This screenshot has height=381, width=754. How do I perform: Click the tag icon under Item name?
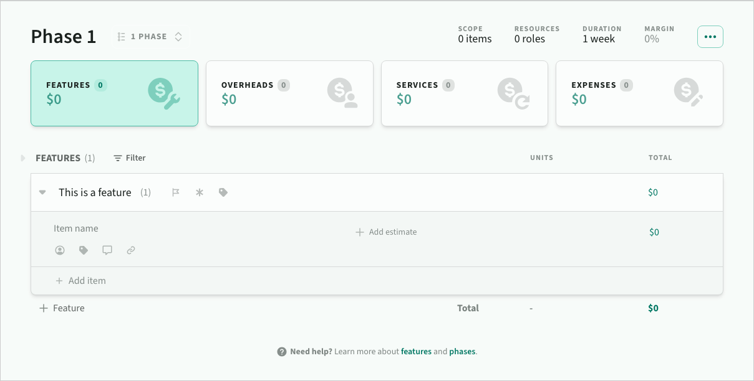tap(84, 250)
